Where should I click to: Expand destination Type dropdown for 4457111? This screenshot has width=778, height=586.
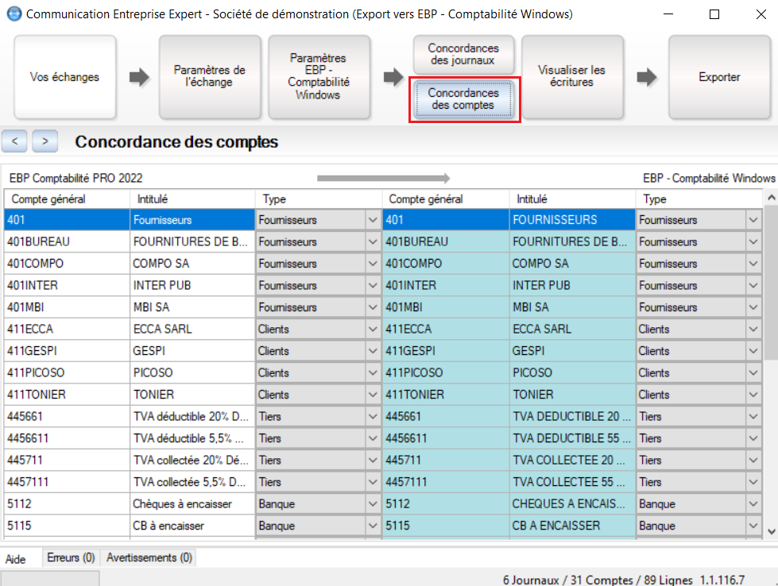(x=753, y=482)
